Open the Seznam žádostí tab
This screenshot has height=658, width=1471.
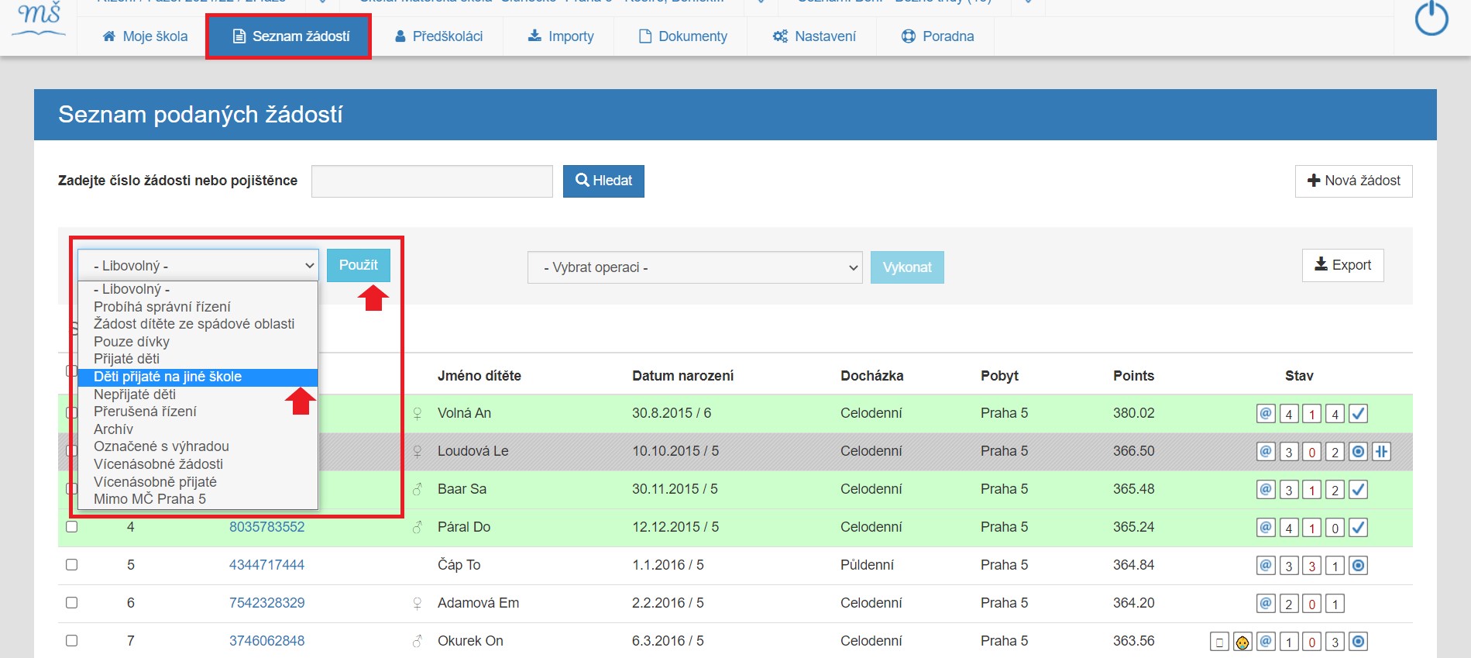point(289,36)
